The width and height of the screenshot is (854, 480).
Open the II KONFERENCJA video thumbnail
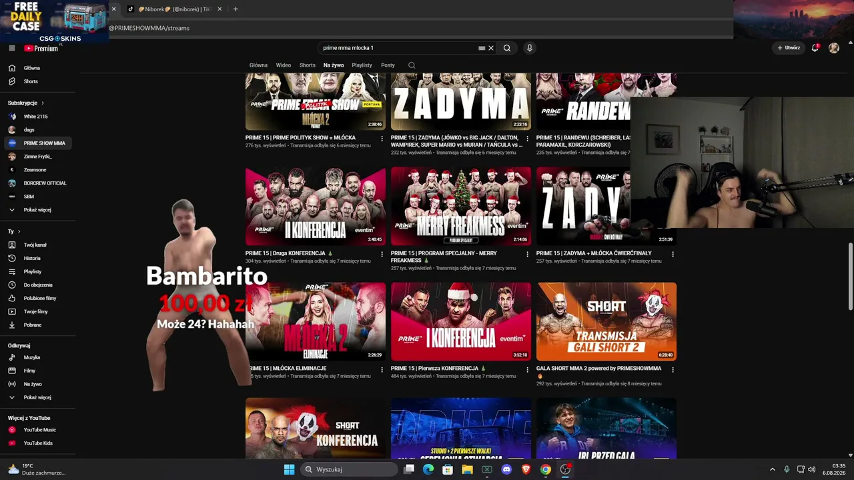pos(316,206)
